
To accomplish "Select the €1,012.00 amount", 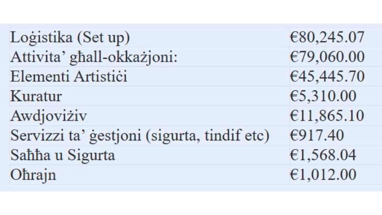I will pos(323,175).
